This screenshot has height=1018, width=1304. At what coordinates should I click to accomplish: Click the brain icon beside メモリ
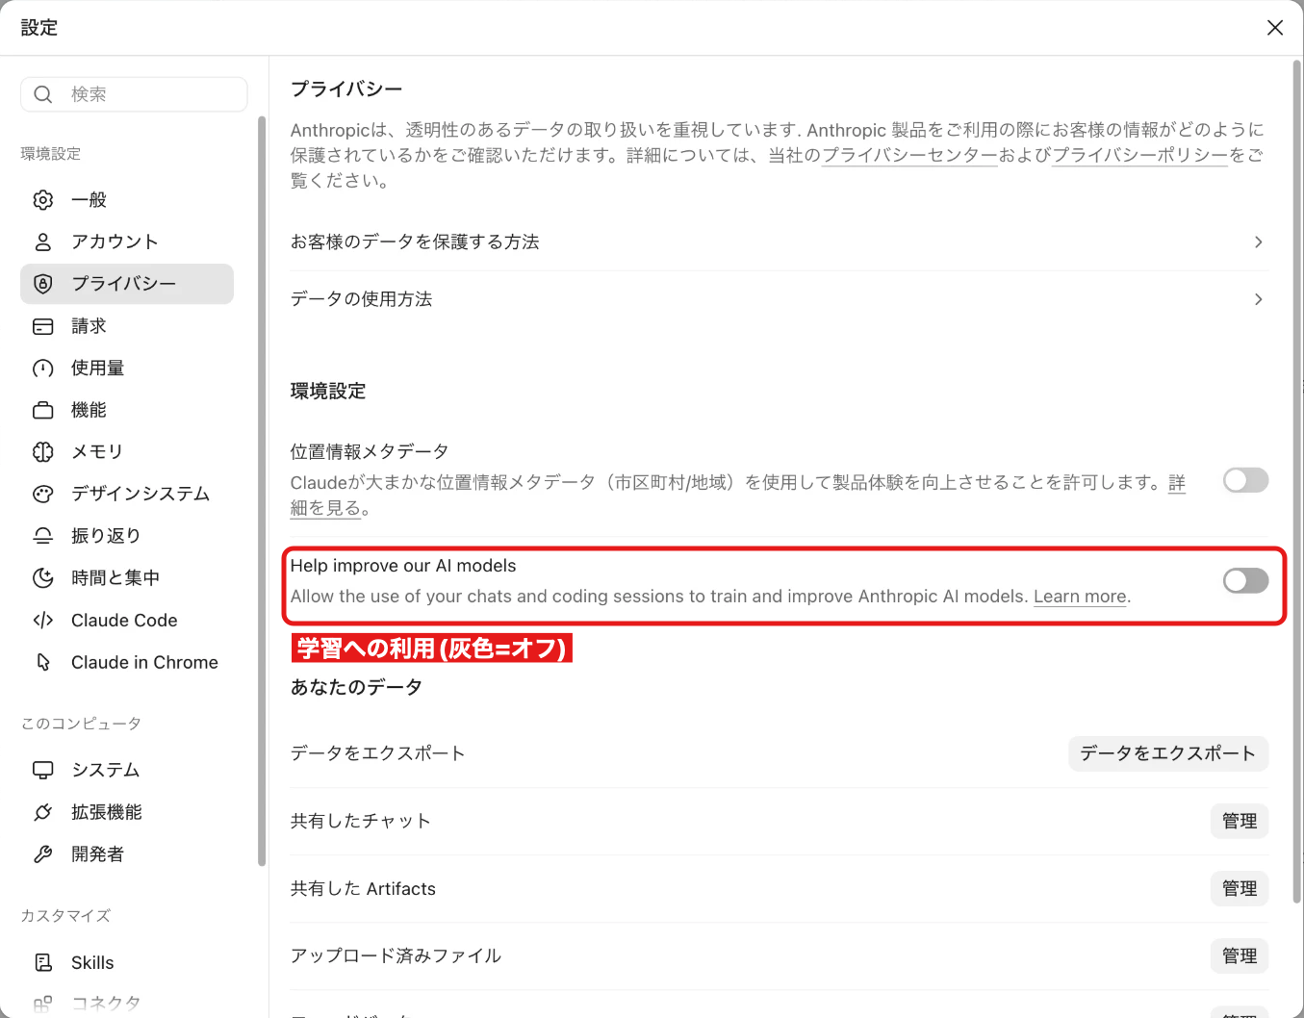[43, 452]
